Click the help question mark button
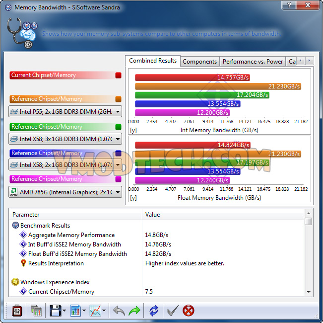 289,5
